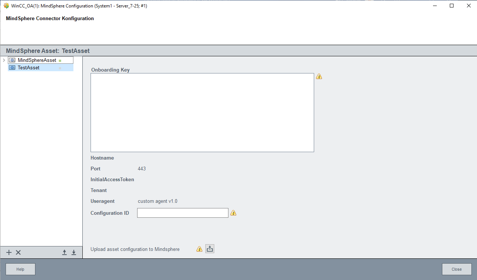Maximize the WinCC OA window
Screen dimensions: 477x280
pyautogui.click(x=452, y=6)
